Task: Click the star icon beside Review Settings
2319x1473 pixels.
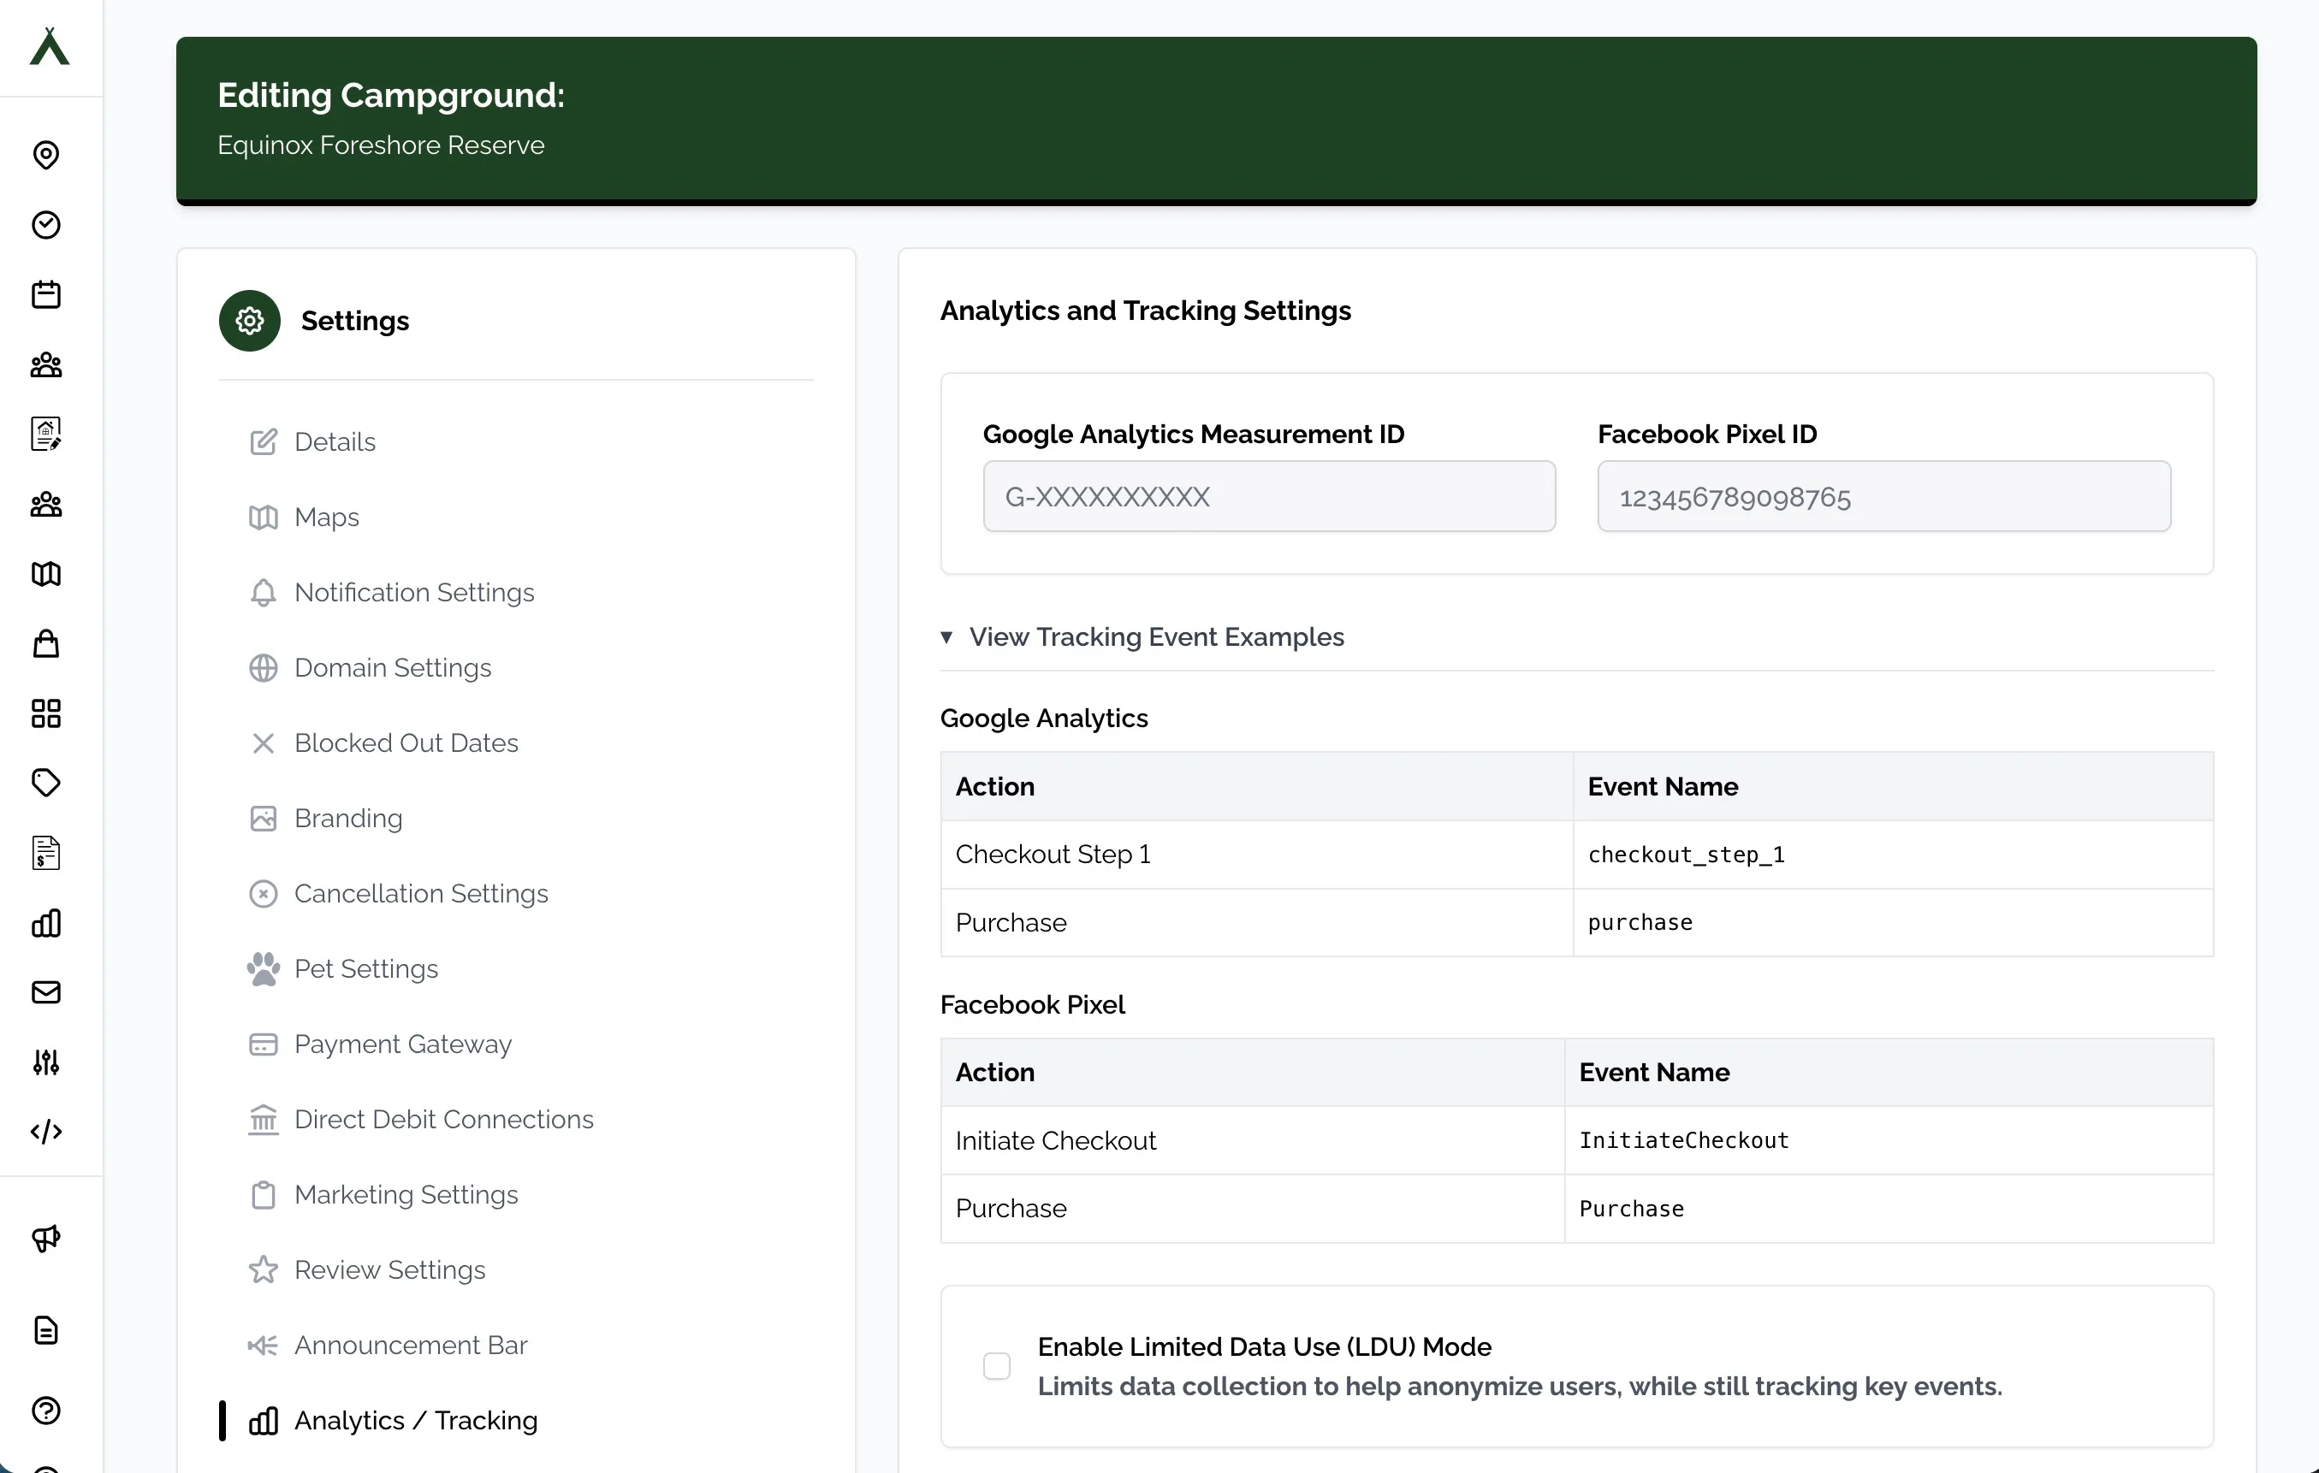Action: point(263,1270)
